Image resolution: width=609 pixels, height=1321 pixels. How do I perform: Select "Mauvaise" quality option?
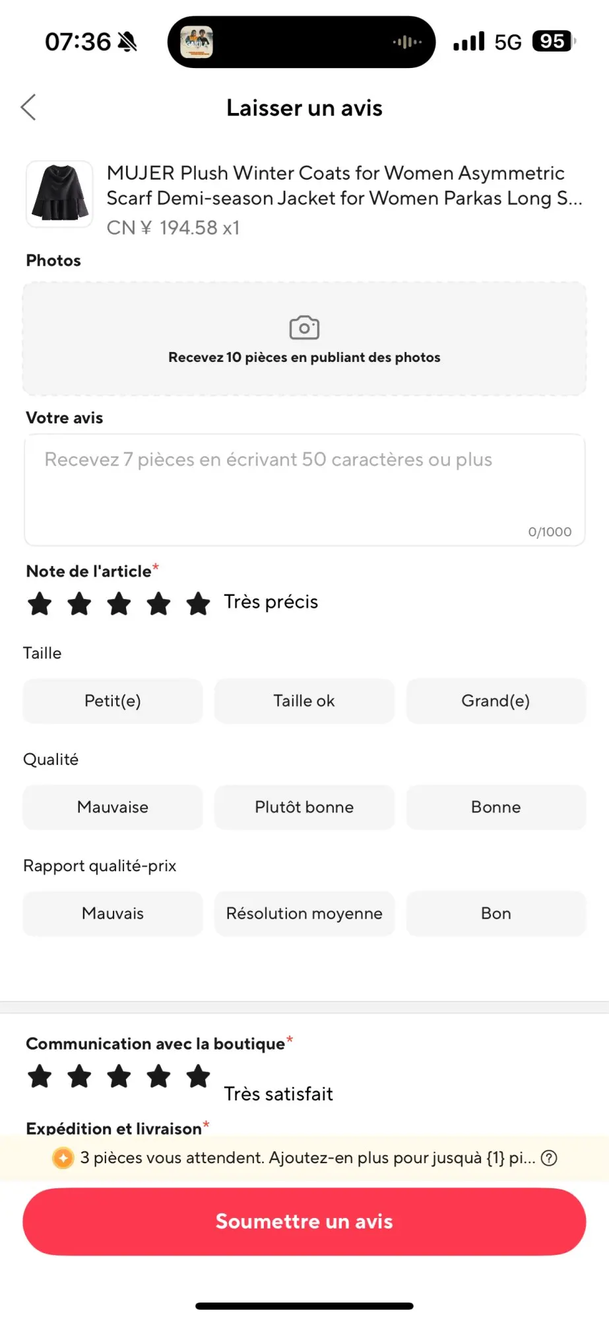(113, 807)
